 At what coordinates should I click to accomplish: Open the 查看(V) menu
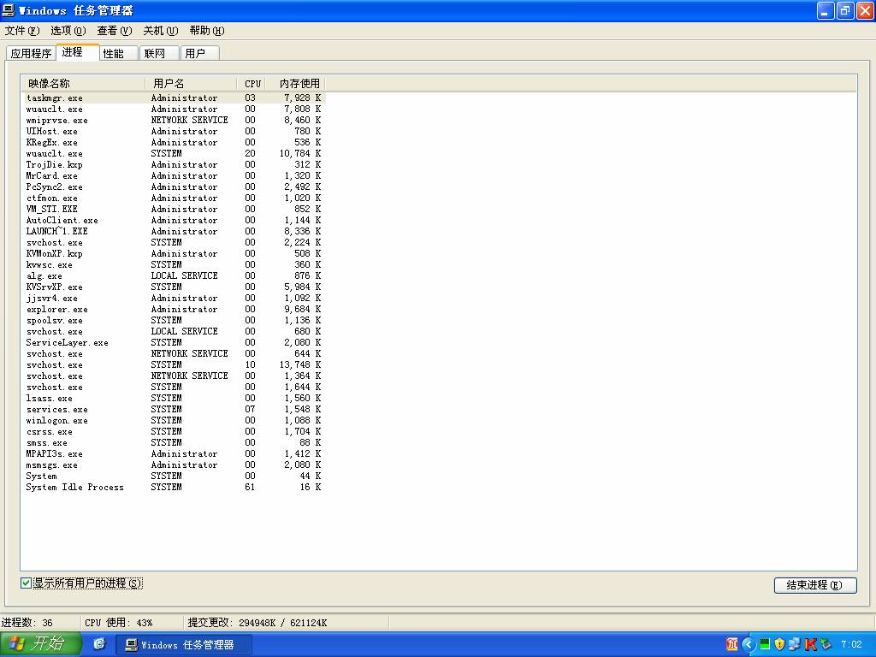click(x=115, y=30)
